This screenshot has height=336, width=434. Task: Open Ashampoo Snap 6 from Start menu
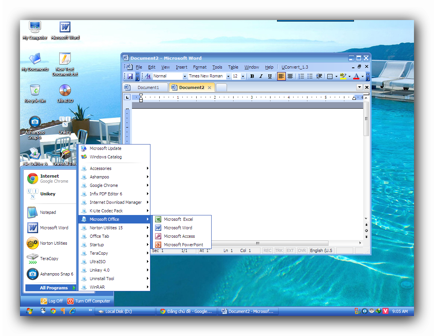click(50, 274)
